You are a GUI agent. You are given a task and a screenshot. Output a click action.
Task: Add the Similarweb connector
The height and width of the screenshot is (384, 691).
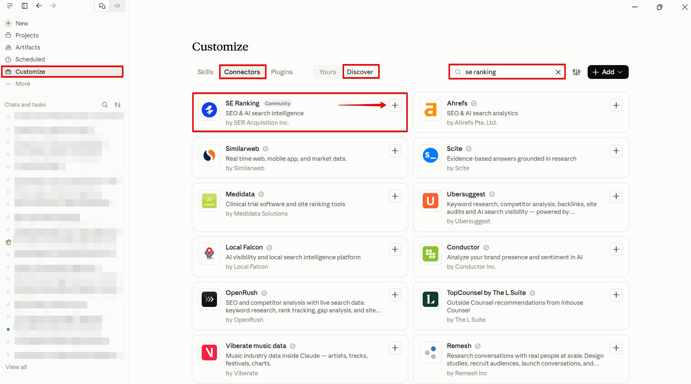tap(395, 151)
